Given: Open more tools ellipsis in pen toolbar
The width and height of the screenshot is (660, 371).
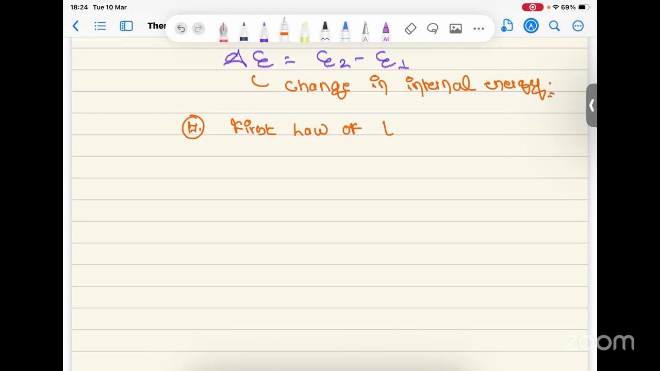Looking at the screenshot, I should pyautogui.click(x=478, y=28).
